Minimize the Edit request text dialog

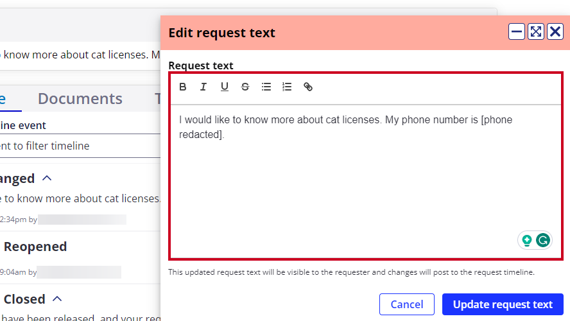click(x=517, y=31)
